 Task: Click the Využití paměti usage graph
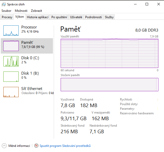pos(109,53)
